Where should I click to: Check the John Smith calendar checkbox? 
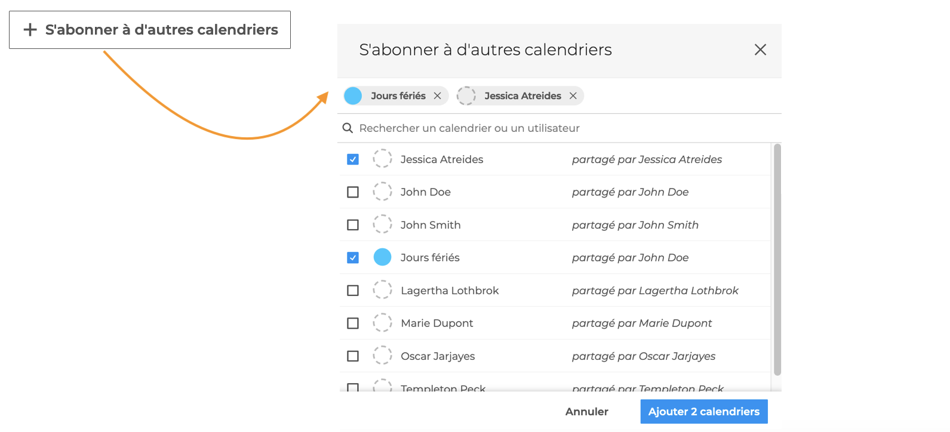click(x=353, y=225)
